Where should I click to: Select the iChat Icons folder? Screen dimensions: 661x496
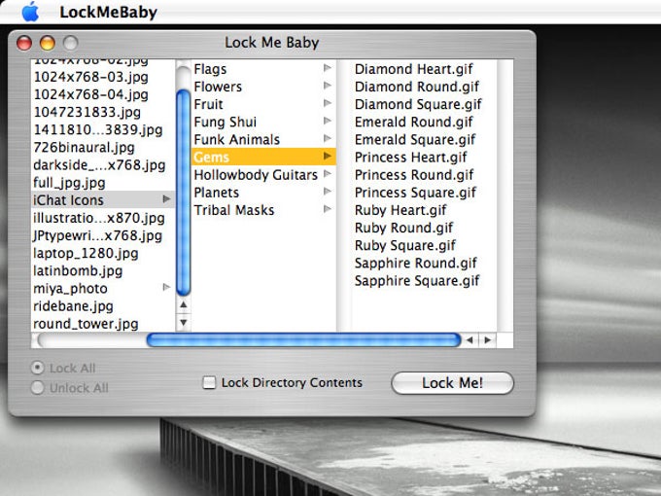coord(103,200)
